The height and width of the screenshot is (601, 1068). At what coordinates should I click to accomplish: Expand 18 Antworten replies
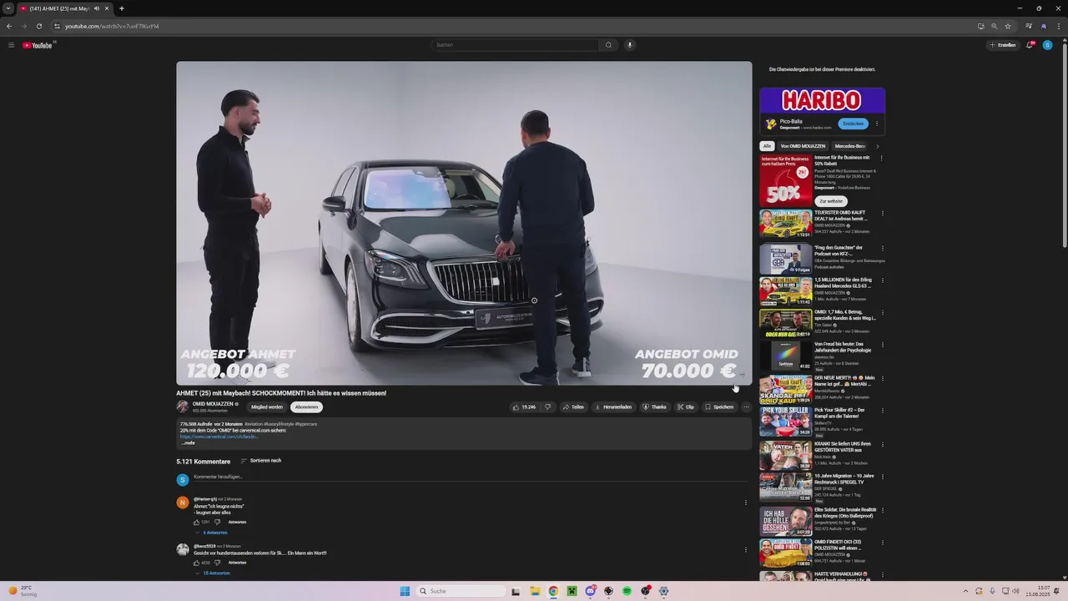coord(213,573)
